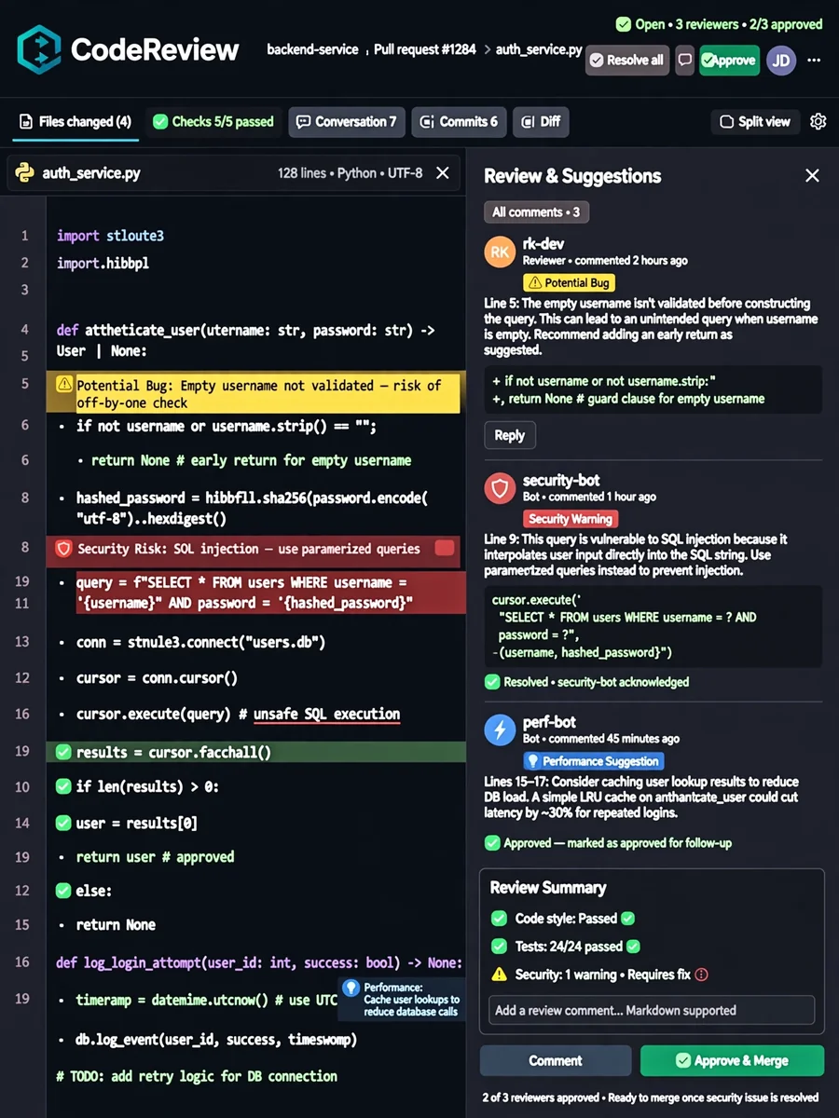Click the 'unsafe SQL execution' underlined comment
Screen dimensions: 839x1118
click(x=326, y=714)
